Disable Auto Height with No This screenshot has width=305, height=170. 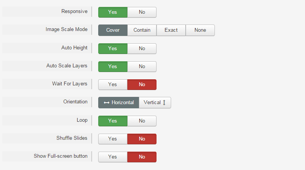(x=142, y=49)
